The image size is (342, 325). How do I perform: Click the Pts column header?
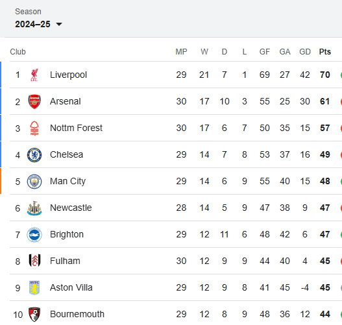324,52
